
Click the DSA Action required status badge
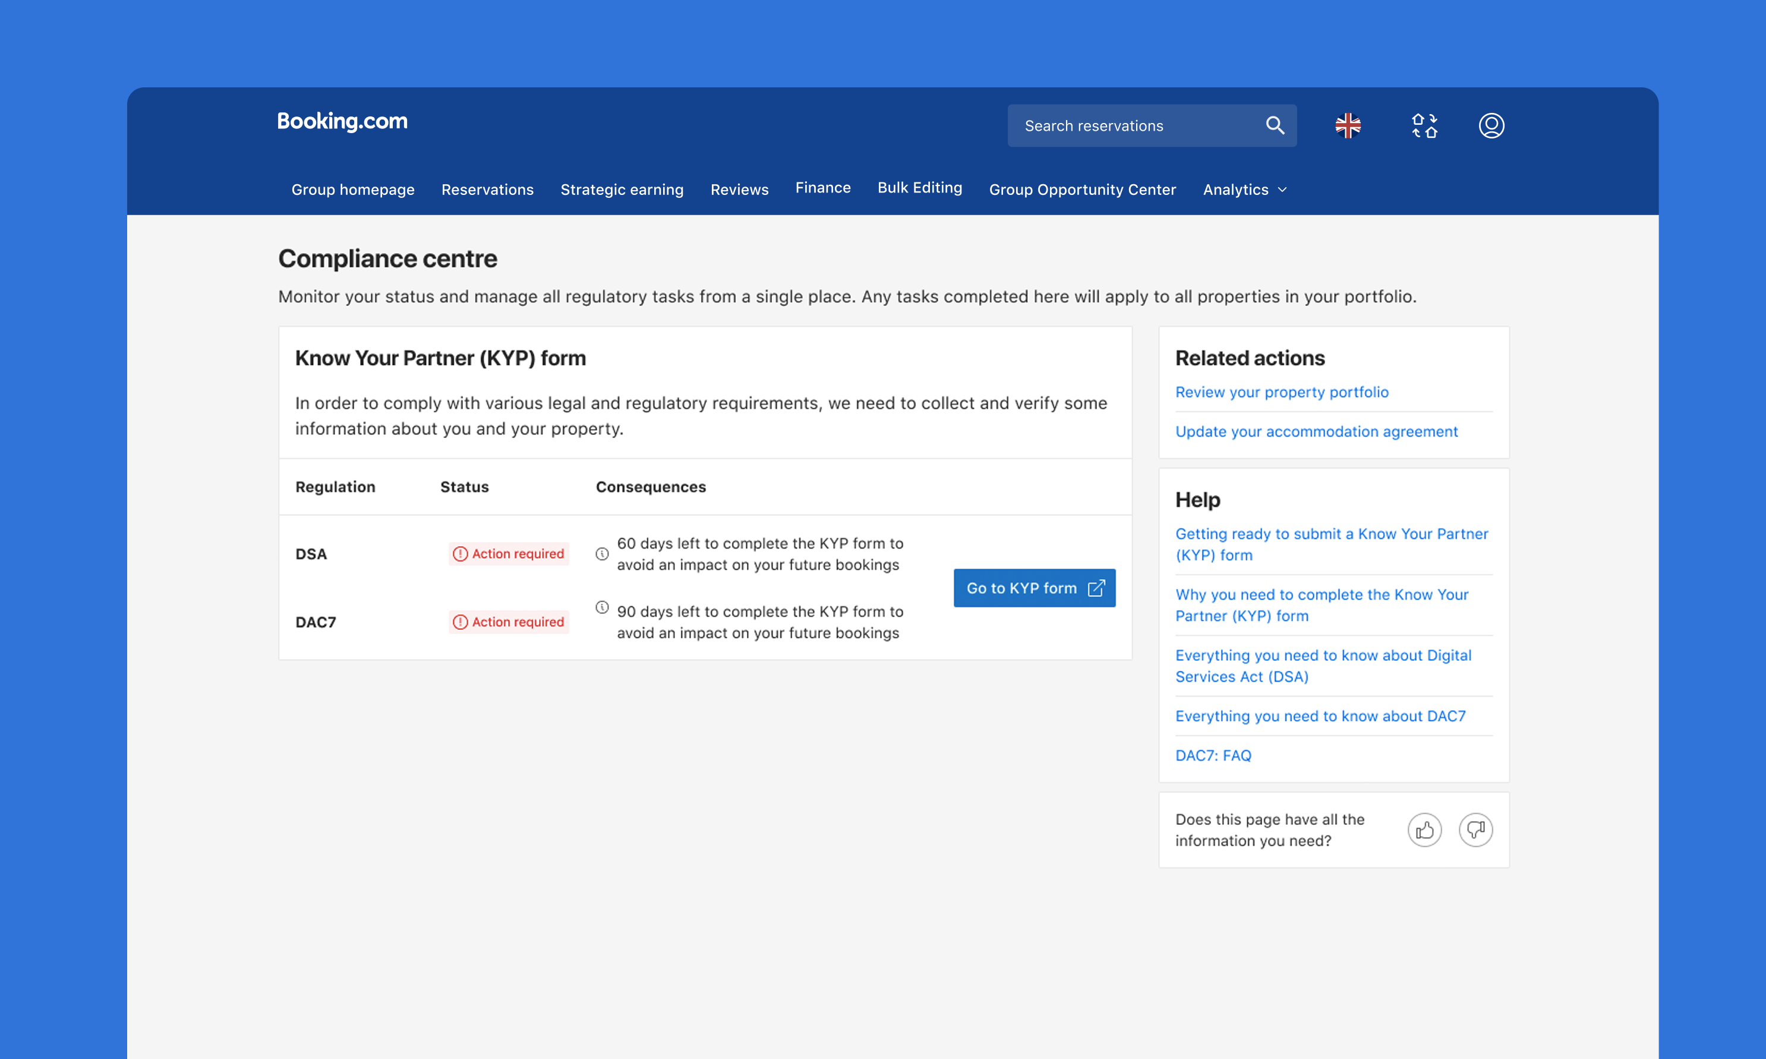tap(509, 554)
